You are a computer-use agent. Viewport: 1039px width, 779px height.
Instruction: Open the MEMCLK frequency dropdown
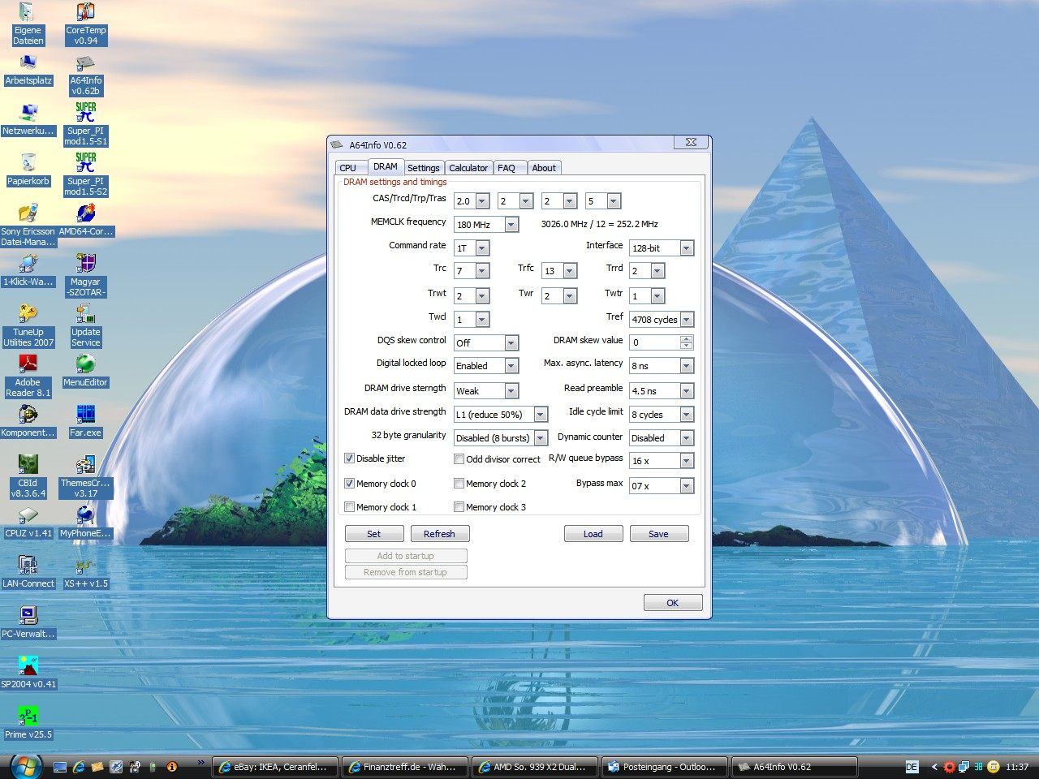(x=511, y=225)
